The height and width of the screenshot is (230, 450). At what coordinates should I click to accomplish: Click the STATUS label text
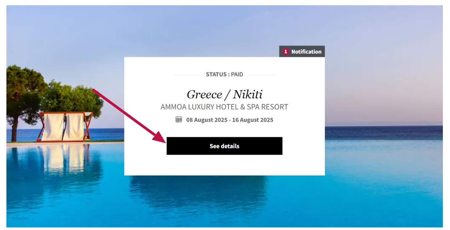218,74
